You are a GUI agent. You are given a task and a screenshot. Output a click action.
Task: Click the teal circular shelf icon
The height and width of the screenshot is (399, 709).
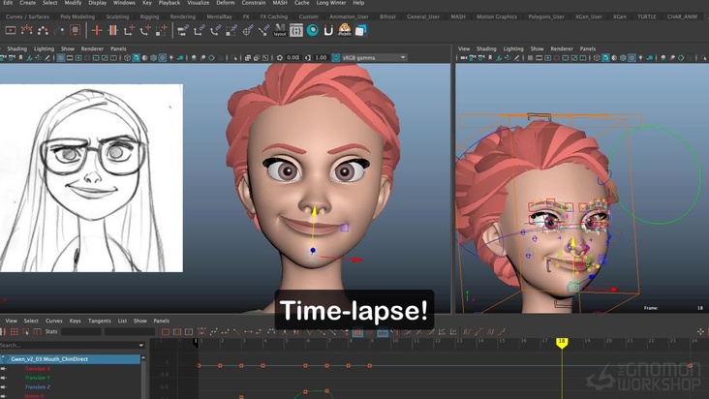(313, 30)
